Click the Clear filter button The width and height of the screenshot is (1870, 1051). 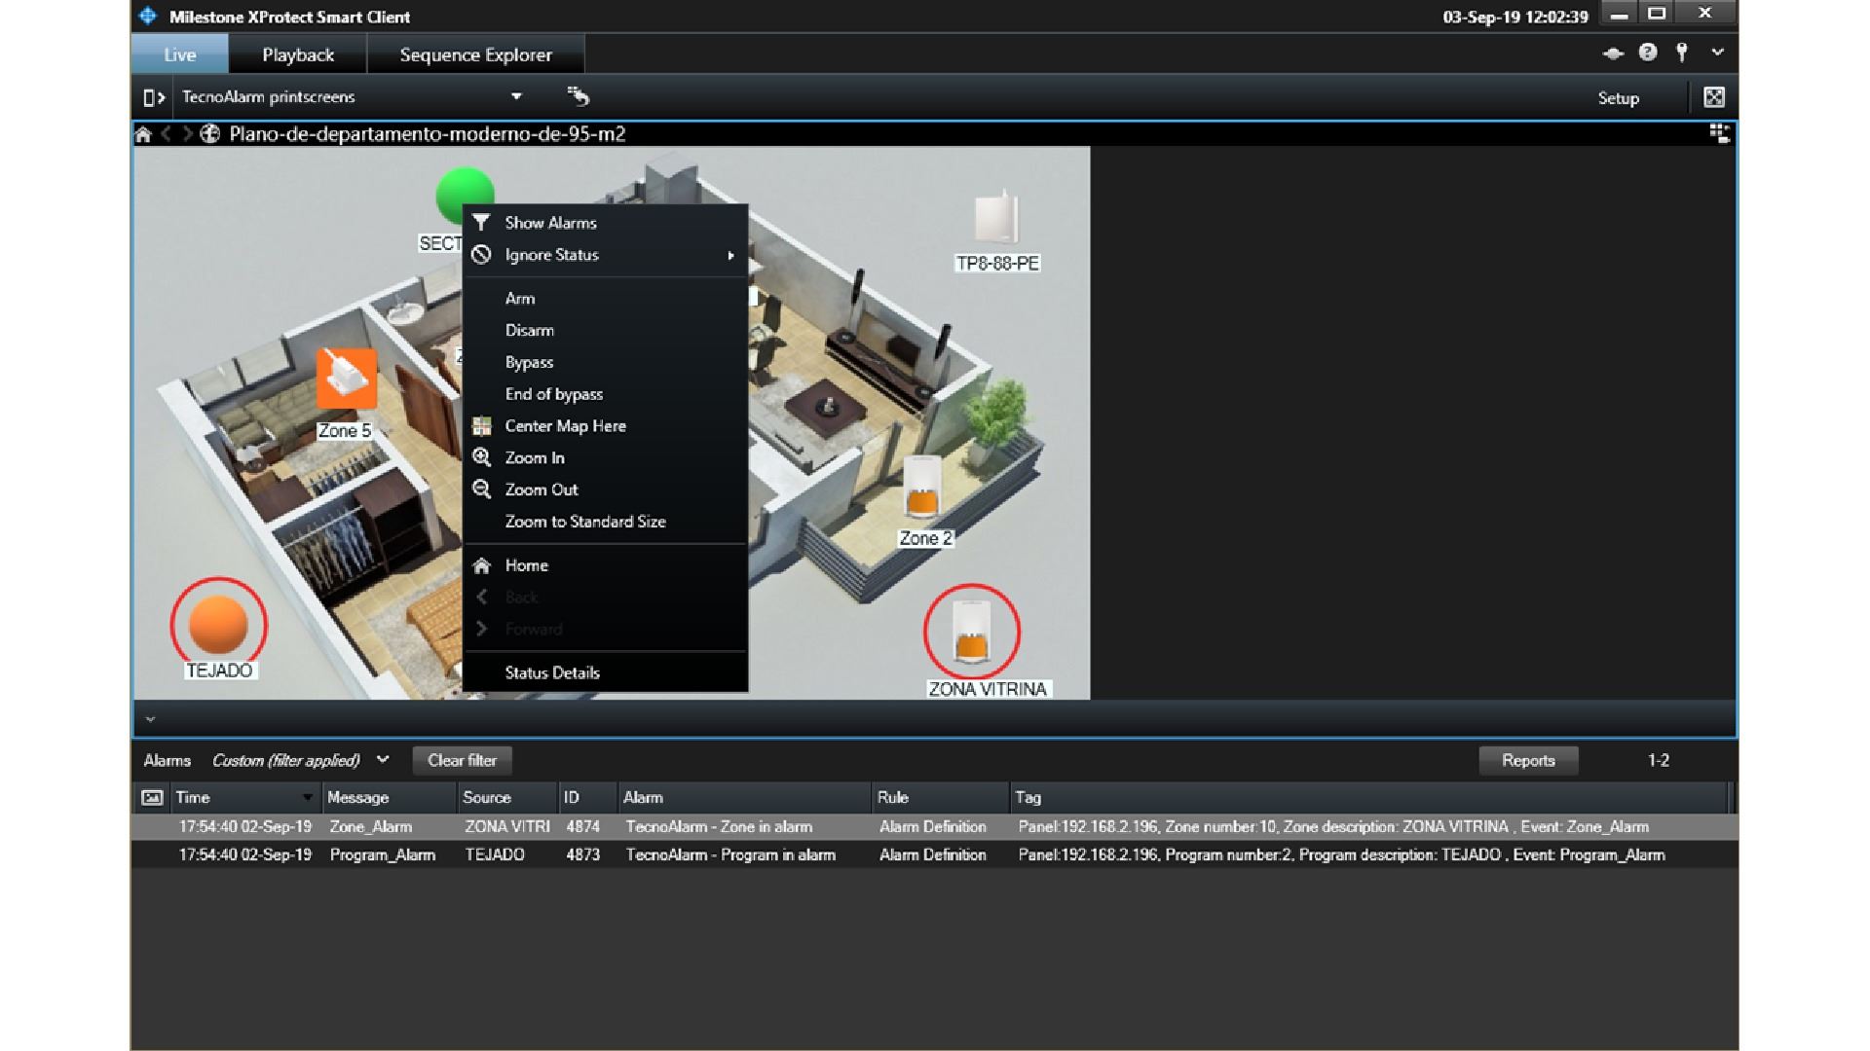(x=462, y=760)
